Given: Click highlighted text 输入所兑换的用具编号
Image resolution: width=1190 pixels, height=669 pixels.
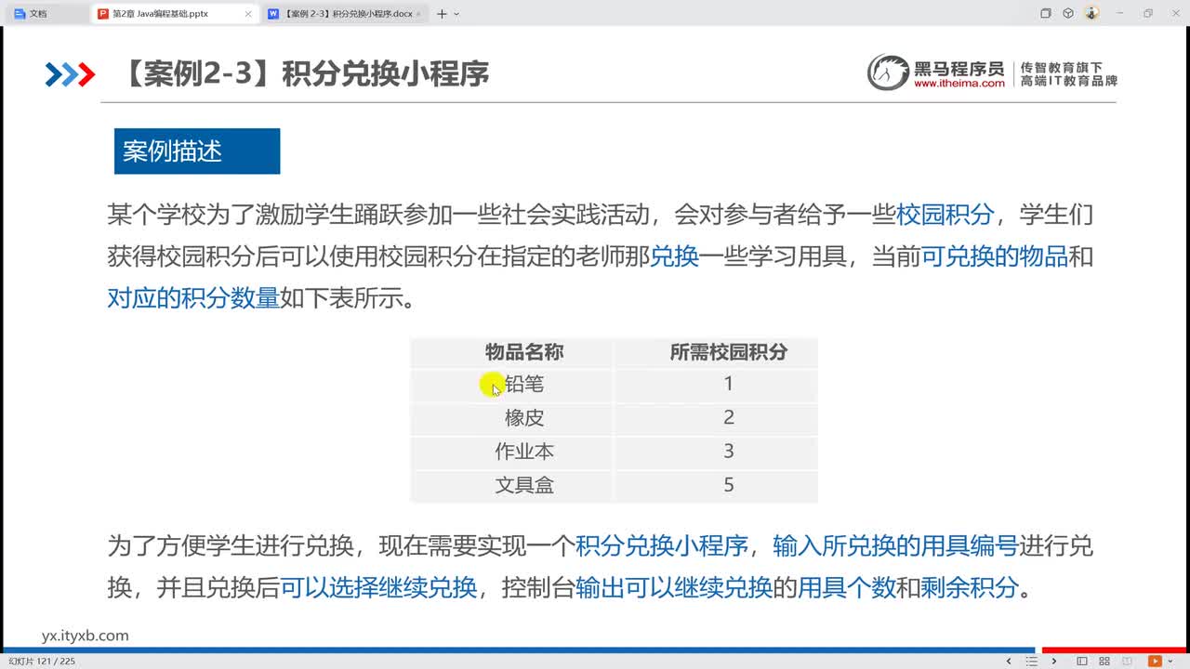Looking at the screenshot, I should (x=895, y=545).
